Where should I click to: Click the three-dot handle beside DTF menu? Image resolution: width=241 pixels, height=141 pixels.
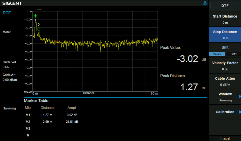(210, 6)
